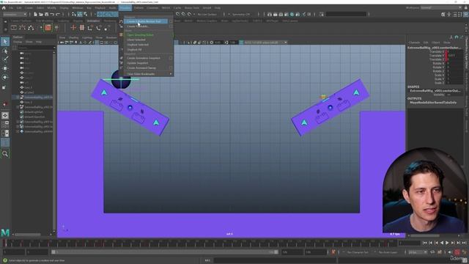Choose Create Editable Motion Trail
The width and height of the screenshot is (469, 264).
[146, 21]
